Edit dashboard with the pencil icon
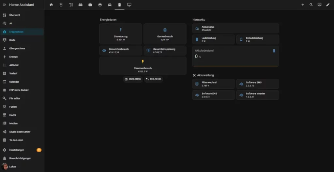The height and width of the screenshot is (172, 334). pyautogui.click(x=328, y=5)
